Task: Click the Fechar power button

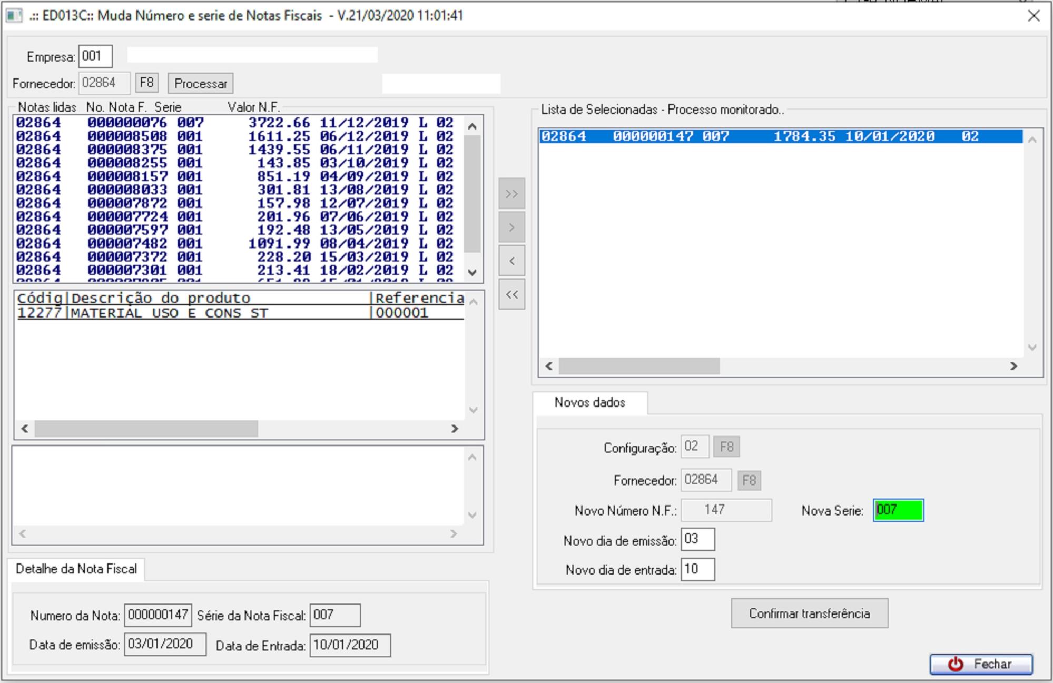Action: (x=981, y=664)
